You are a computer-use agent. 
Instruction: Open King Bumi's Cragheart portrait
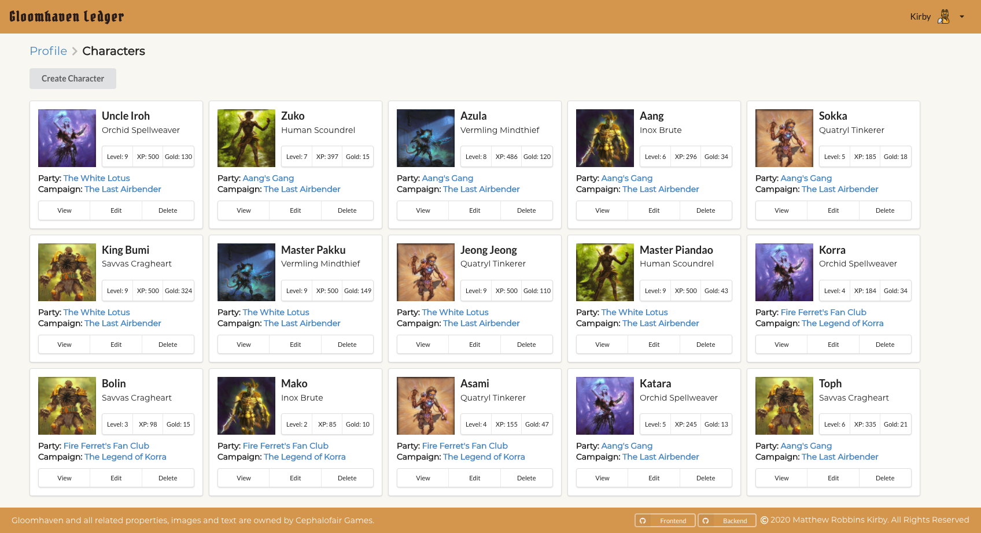click(67, 272)
